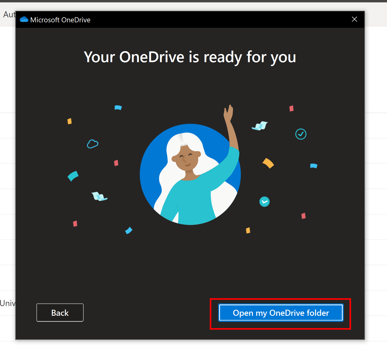
Task: Open my OneDrive folder button
Action: click(x=281, y=313)
